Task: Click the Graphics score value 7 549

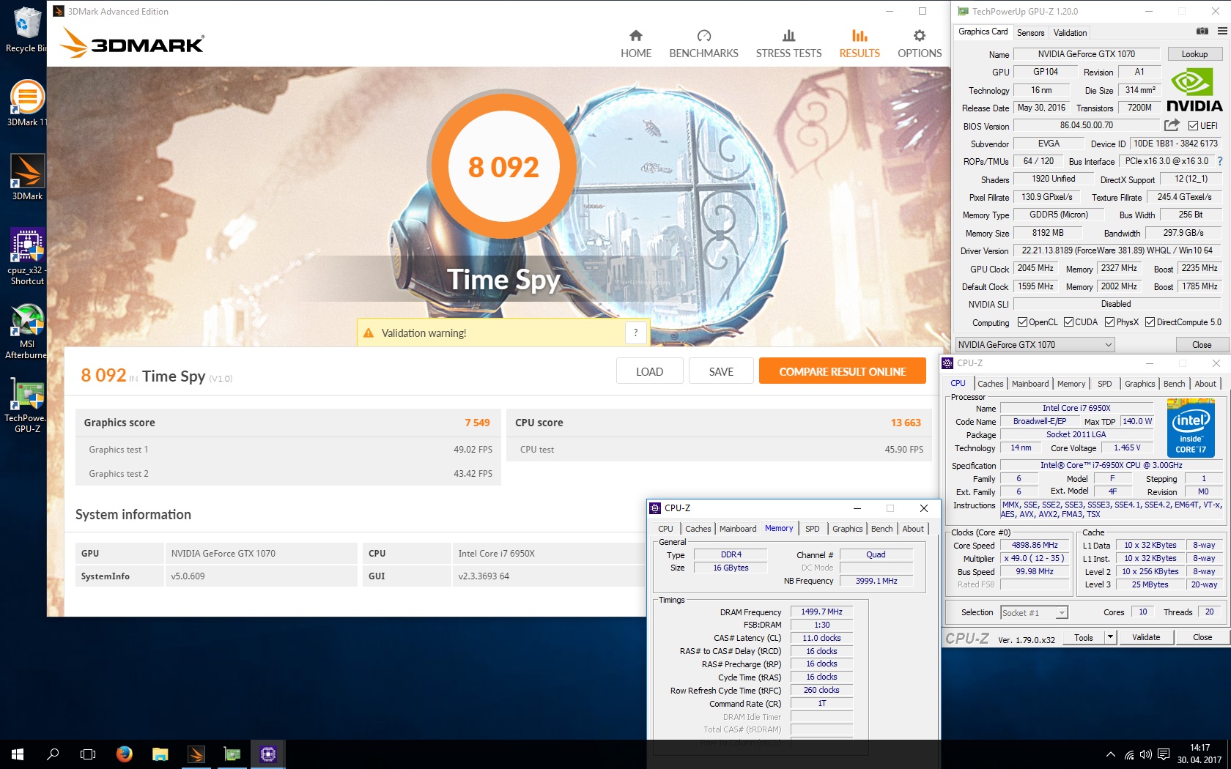Action: click(x=477, y=423)
